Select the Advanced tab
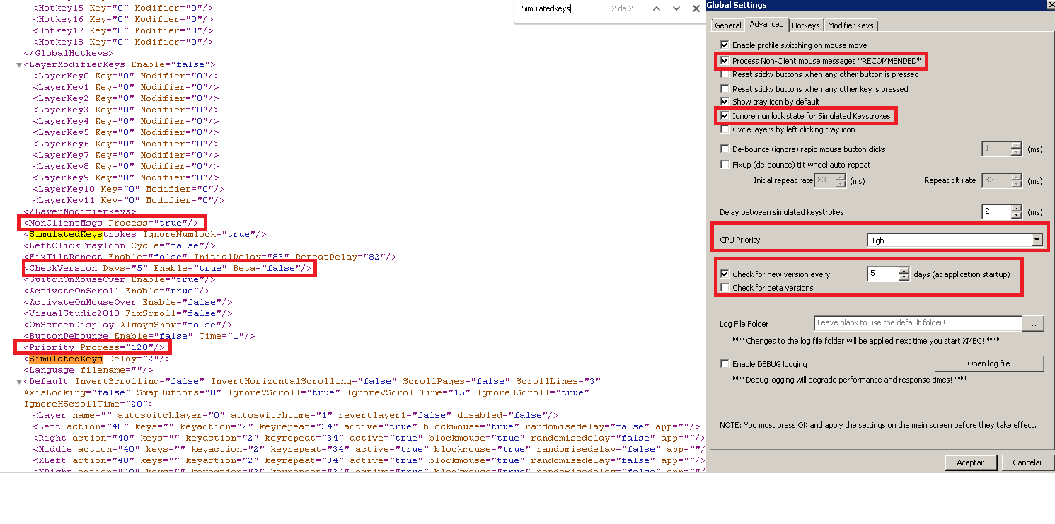This screenshot has width=1055, height=524. [x=766, y=24]
